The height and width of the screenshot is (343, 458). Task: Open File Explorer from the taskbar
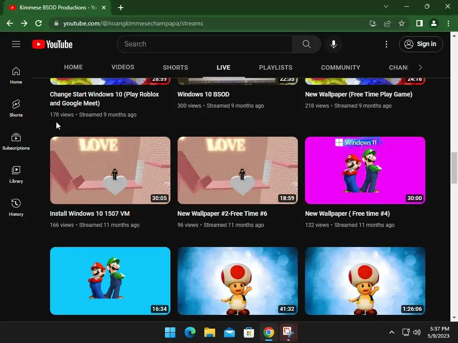pos(209,332)
